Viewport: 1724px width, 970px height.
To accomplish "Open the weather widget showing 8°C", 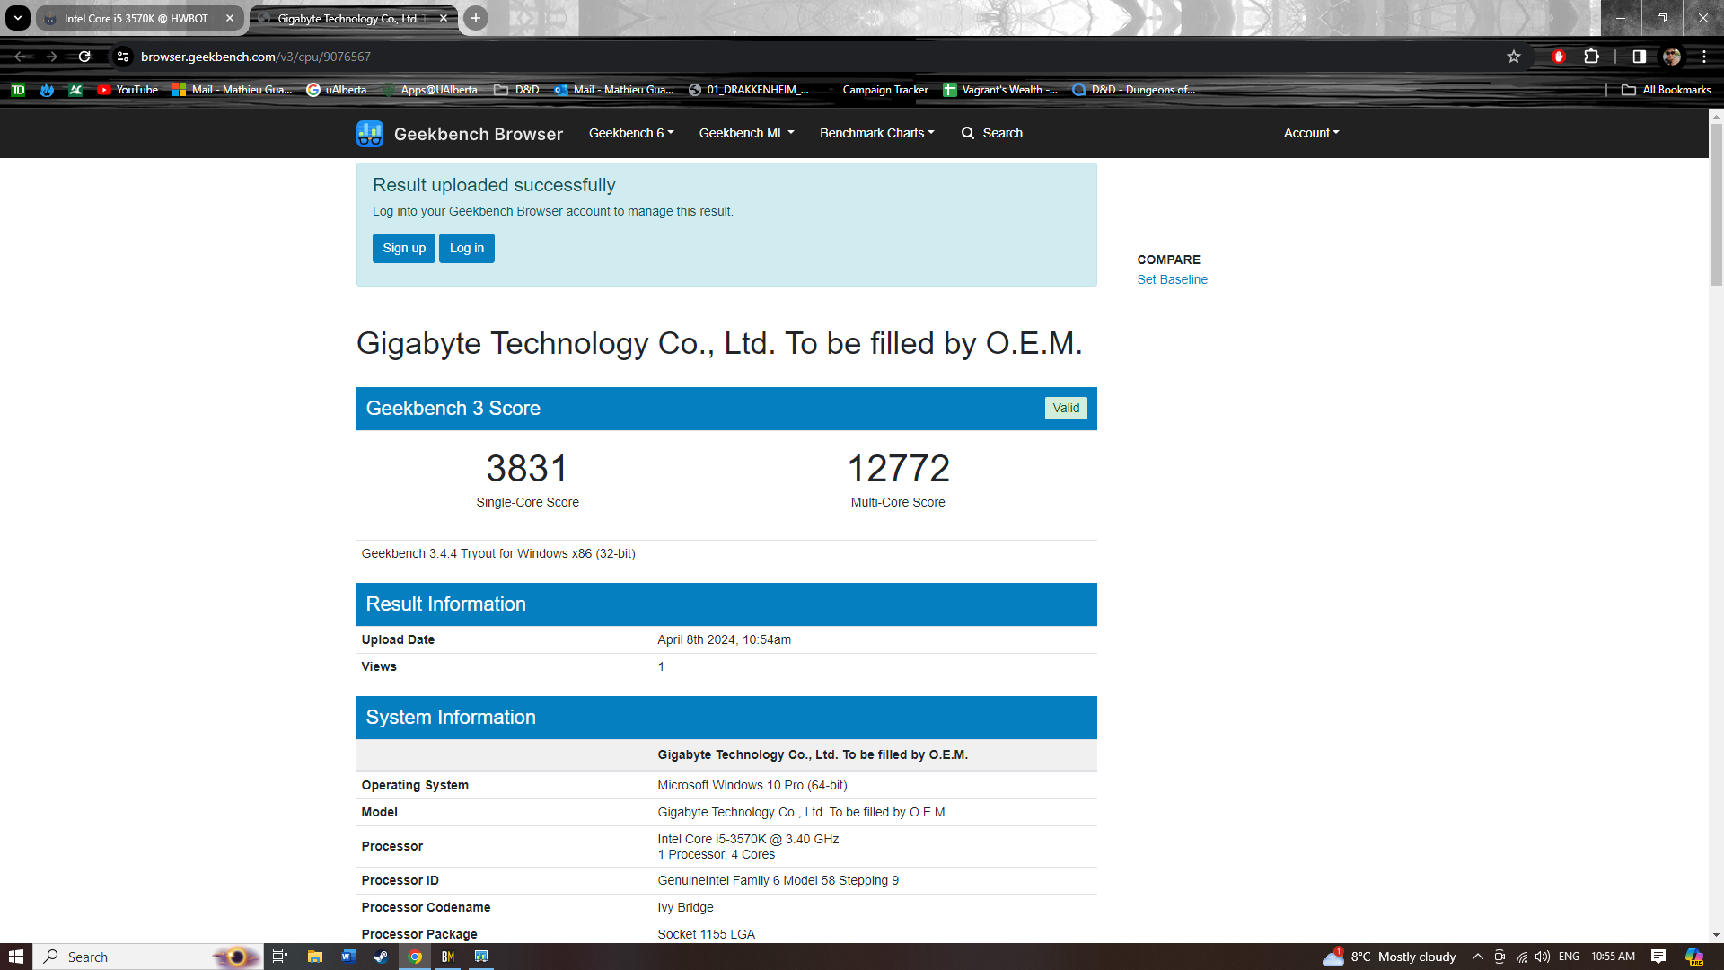I will pos(1389,957).
